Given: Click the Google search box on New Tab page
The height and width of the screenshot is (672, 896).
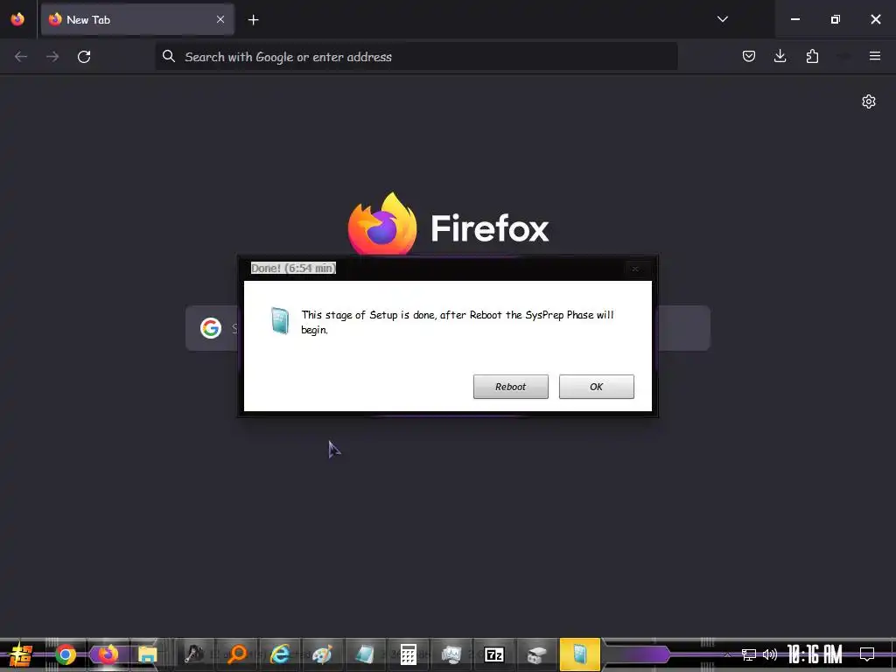Looking at the screenshot, I should tap(447, 328).
